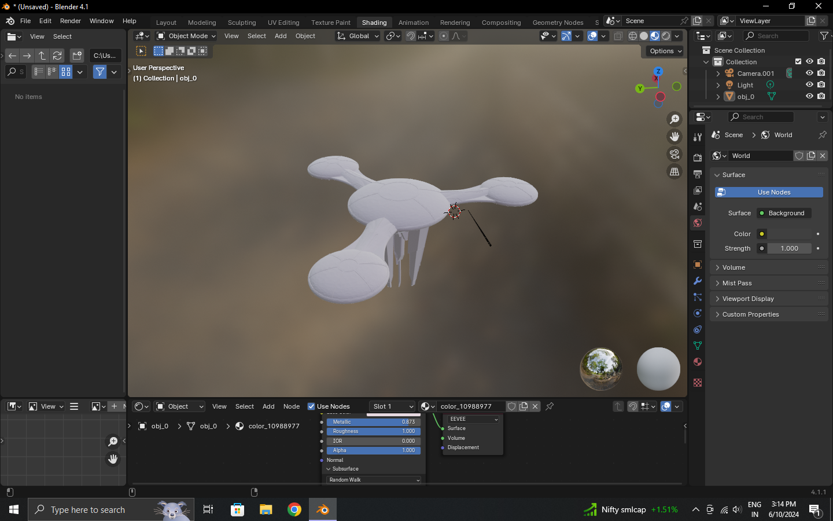Open Object Mode dropdown
Viewport: 833px width, 521px height.
pos(186,36)
